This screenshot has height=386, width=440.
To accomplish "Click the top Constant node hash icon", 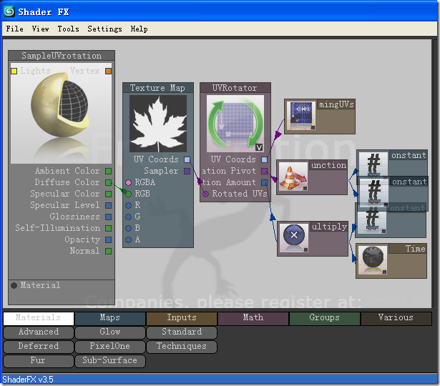I will click(373, 164).
